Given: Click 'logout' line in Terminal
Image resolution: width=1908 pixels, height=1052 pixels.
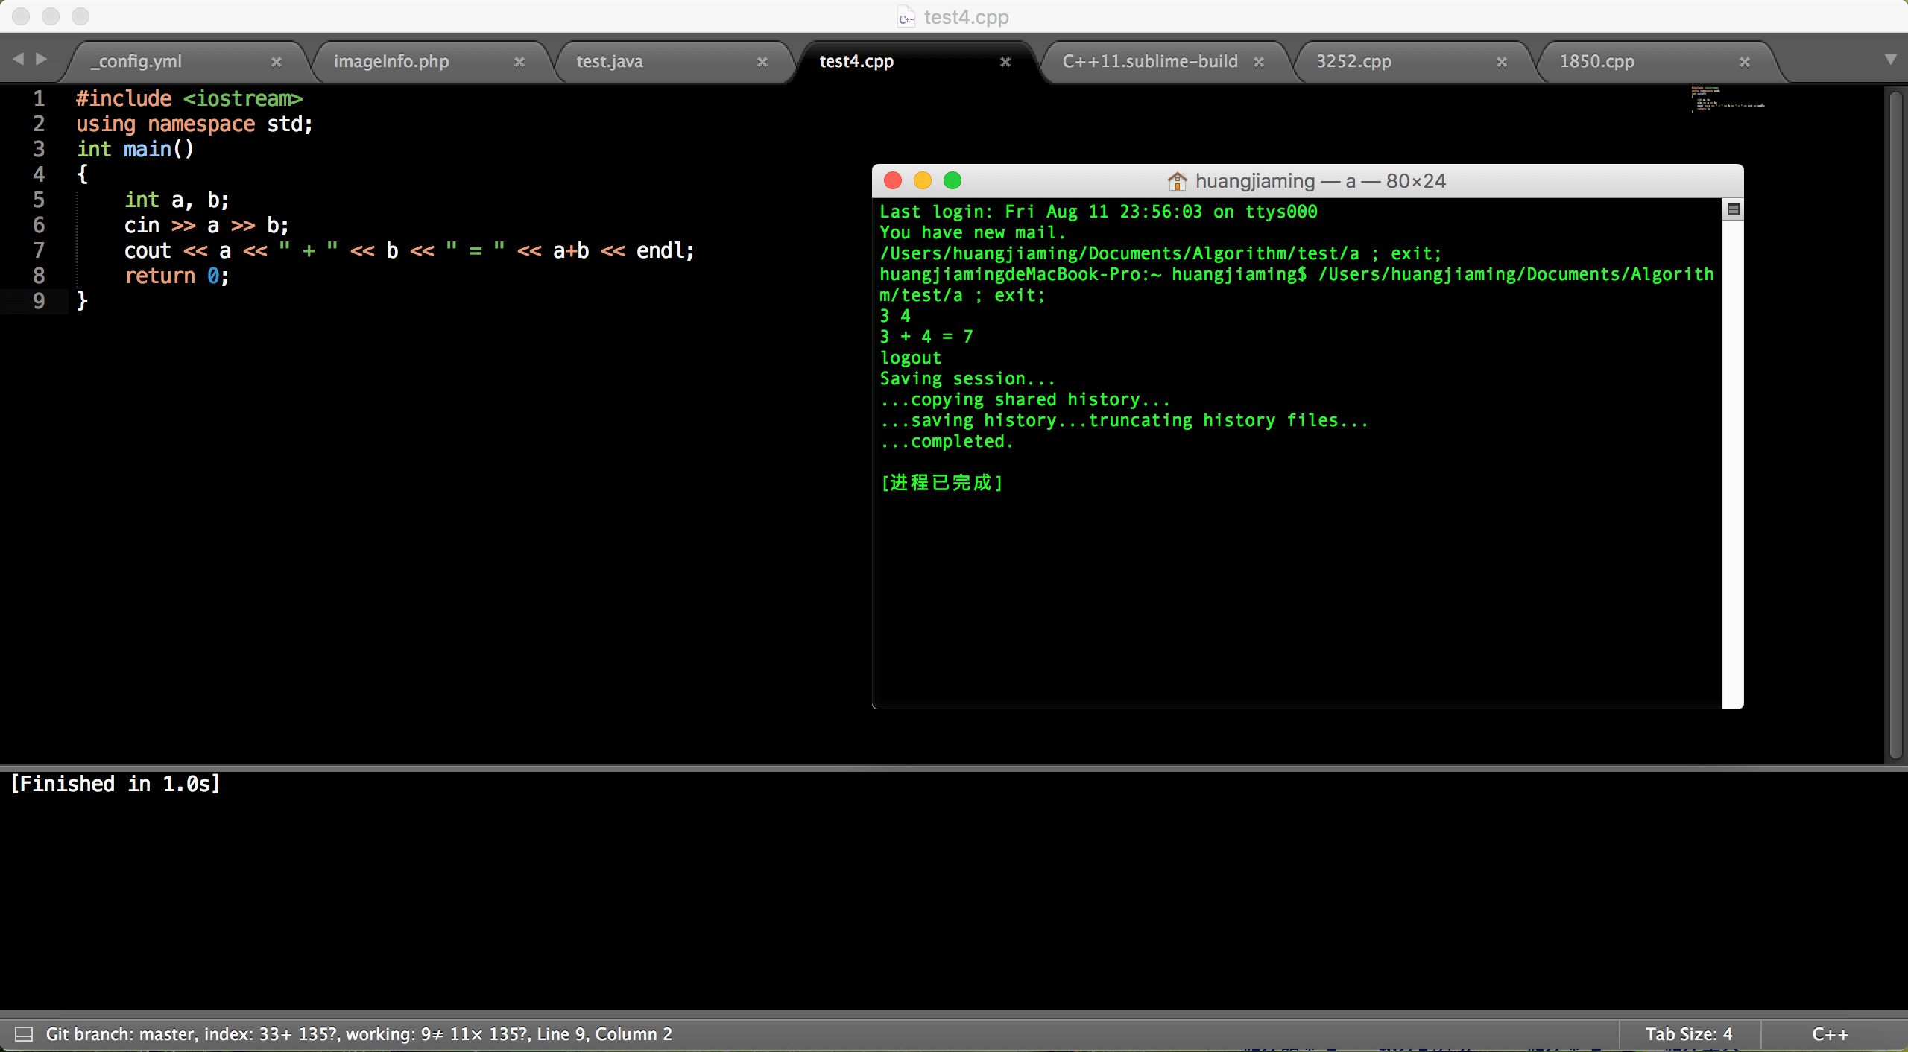Looking at the screenshot, I should (911, 358).
